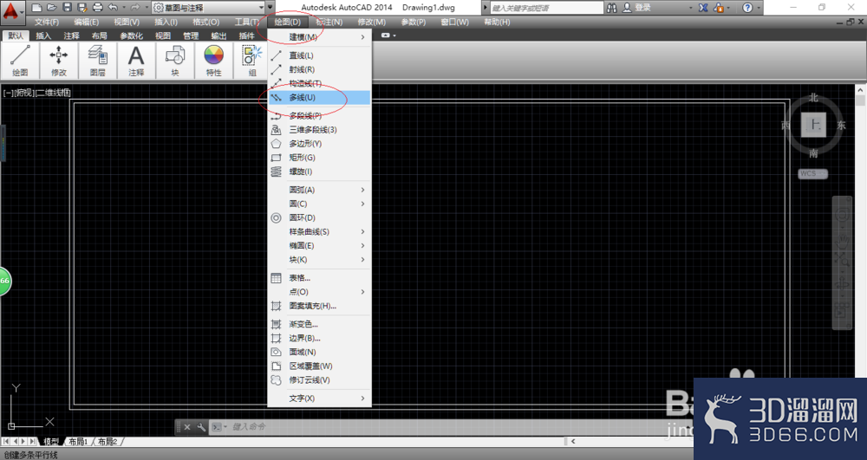Click the [俯视] viewport view control
Image resolution: width=867 pixels, height=460 pixels.
23,93
